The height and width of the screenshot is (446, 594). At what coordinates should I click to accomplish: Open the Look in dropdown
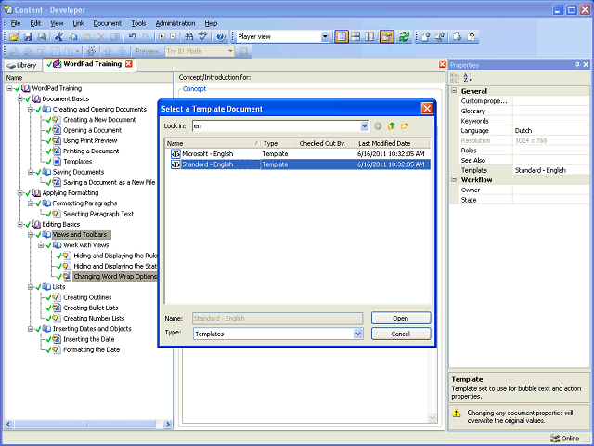pos(364,126)
